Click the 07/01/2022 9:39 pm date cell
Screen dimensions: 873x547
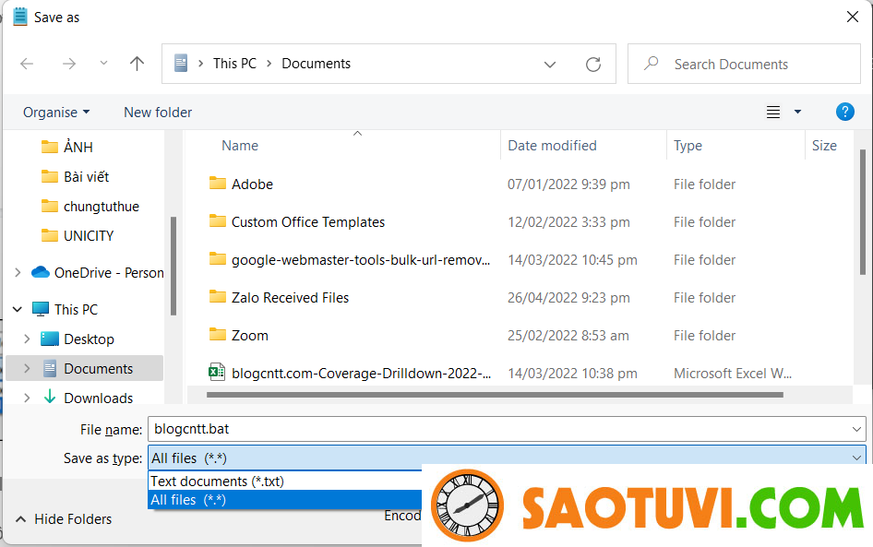coord(568,184)
